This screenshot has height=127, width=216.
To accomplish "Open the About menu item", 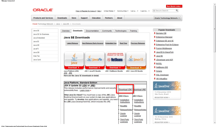I will (120, 18).
